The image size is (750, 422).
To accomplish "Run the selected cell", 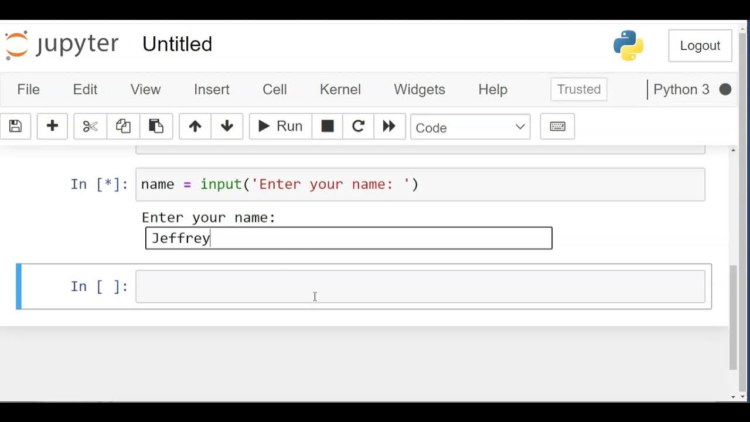I will click(280, 127).
